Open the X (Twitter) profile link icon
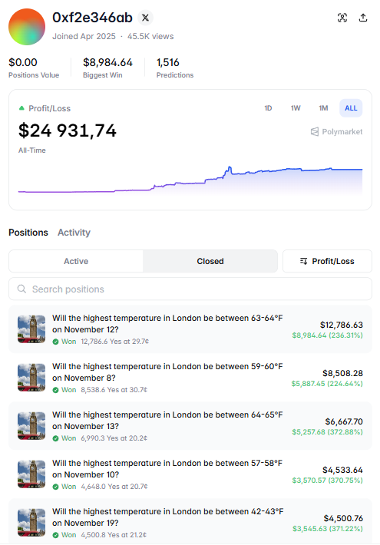The image size is (380, 545). [145, 18]
